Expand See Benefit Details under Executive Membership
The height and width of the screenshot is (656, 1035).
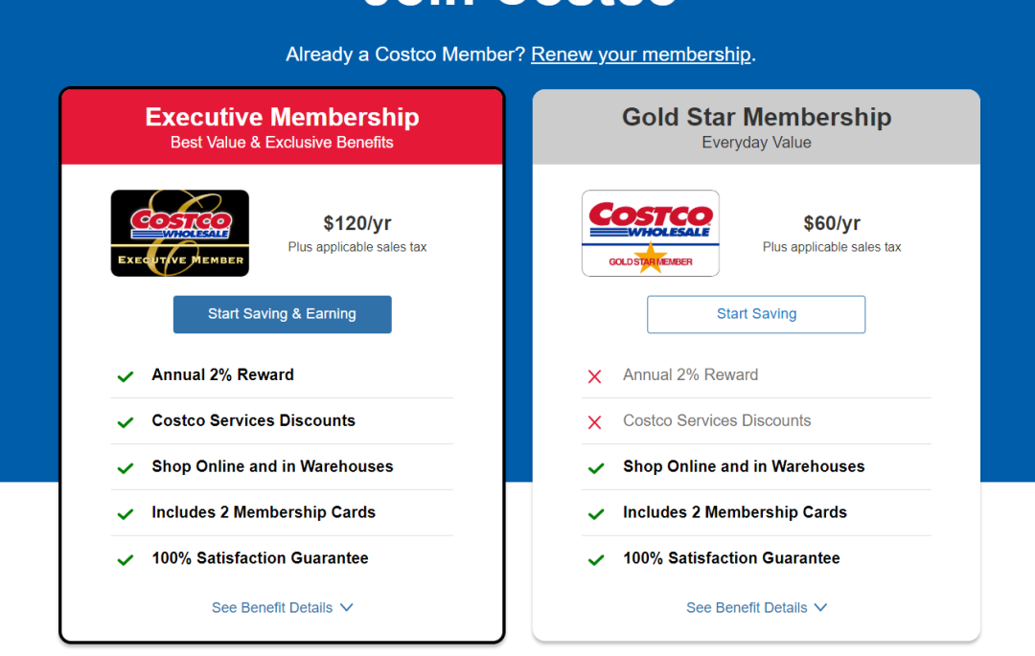click(283, 608)
